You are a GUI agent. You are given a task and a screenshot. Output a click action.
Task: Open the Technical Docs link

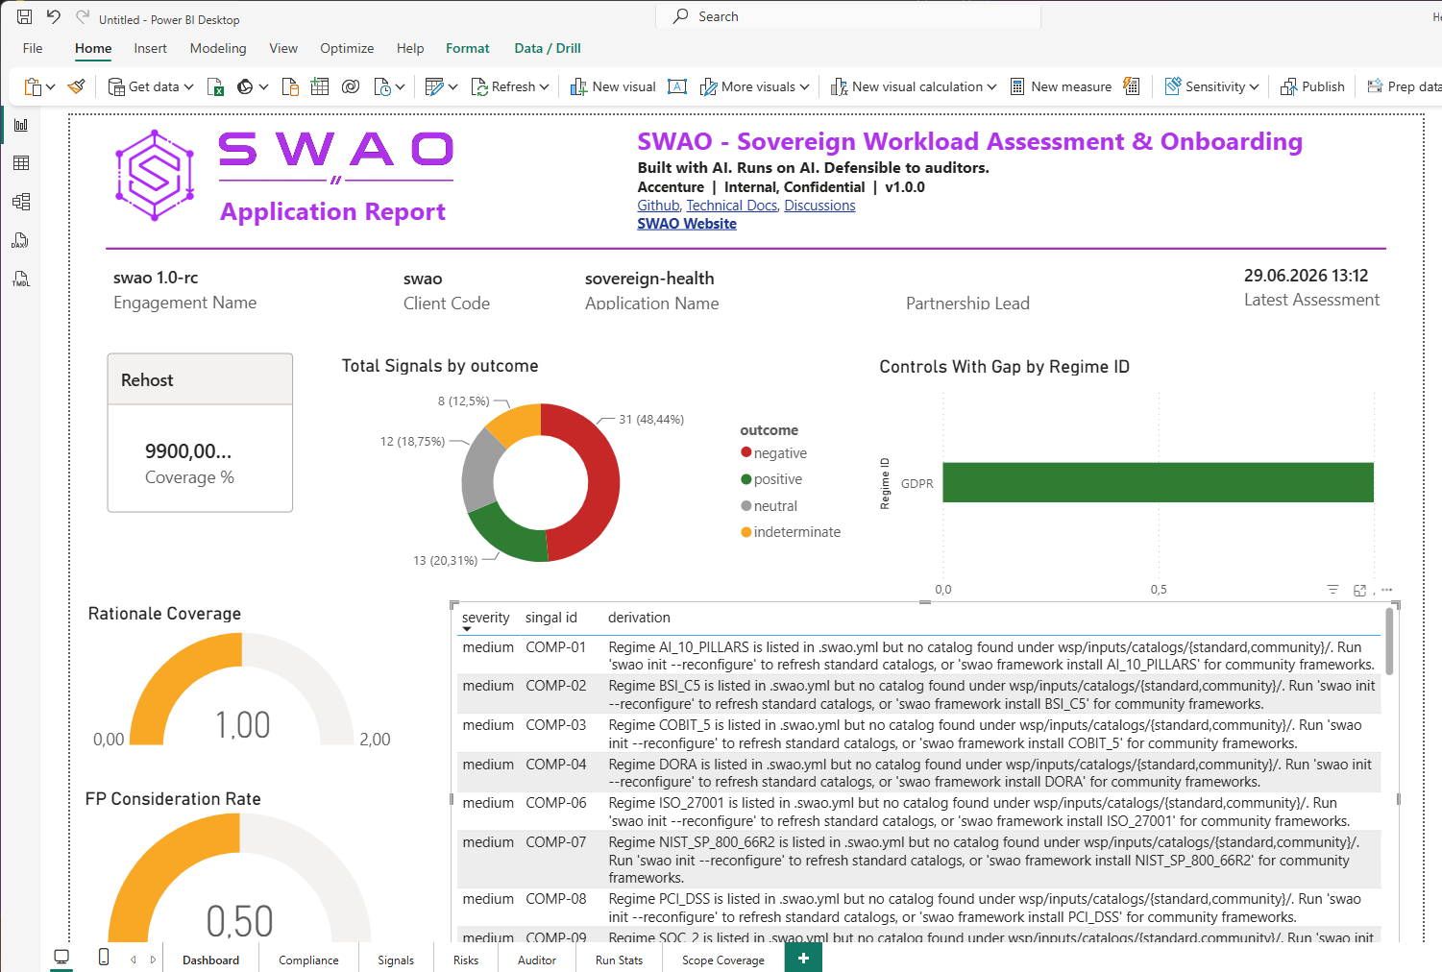point(731,206)
